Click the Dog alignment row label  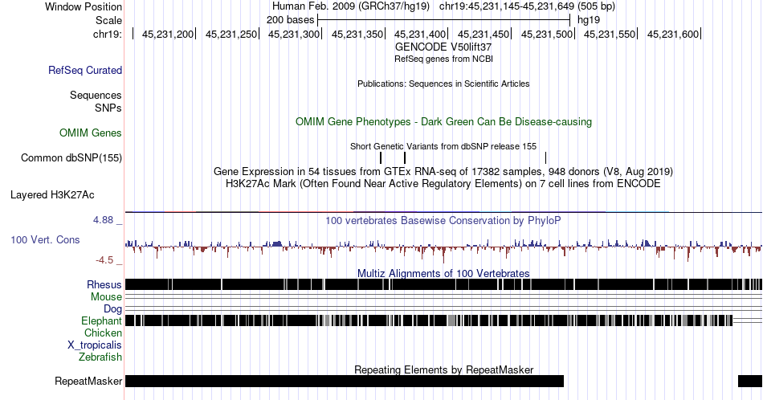point(113,309)
